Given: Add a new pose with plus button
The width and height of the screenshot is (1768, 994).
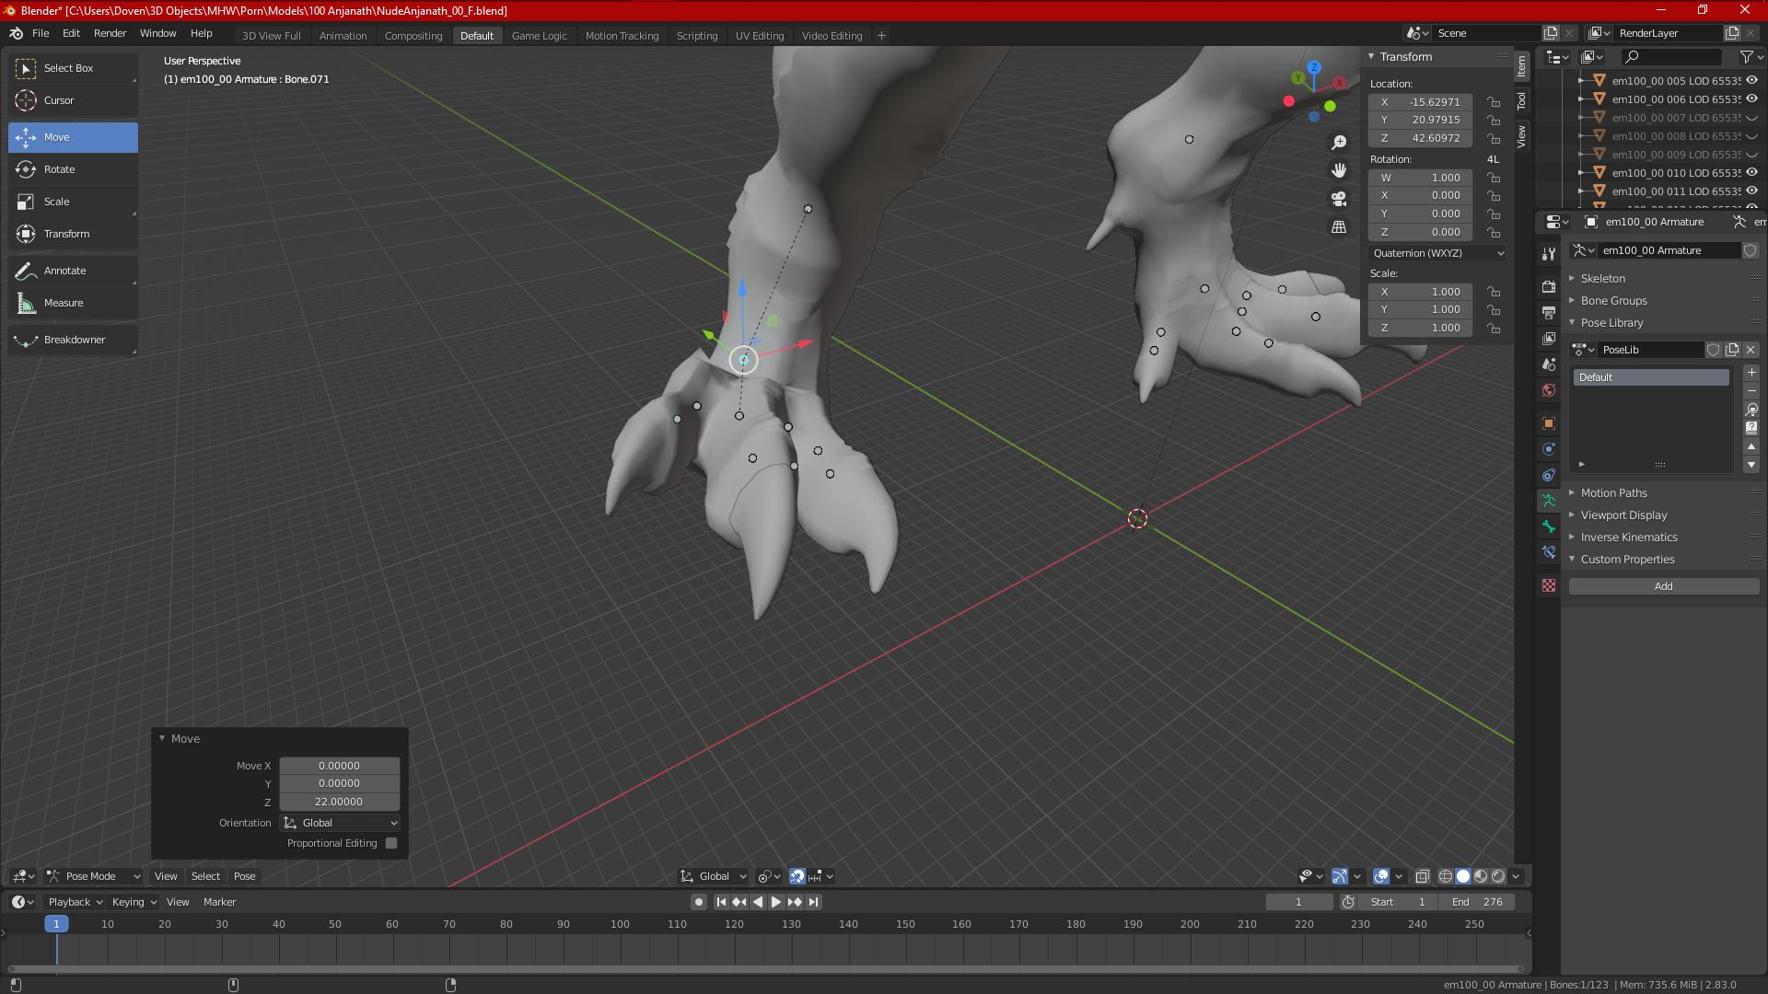Looking at the screenshot, I should [x=1751, y=373].
